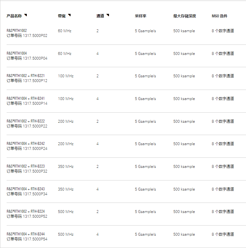Viewport: 246px width, 248px height.
Task: Open the R&S®RTH1002 60 MHz product
Action: pos(17,31)
